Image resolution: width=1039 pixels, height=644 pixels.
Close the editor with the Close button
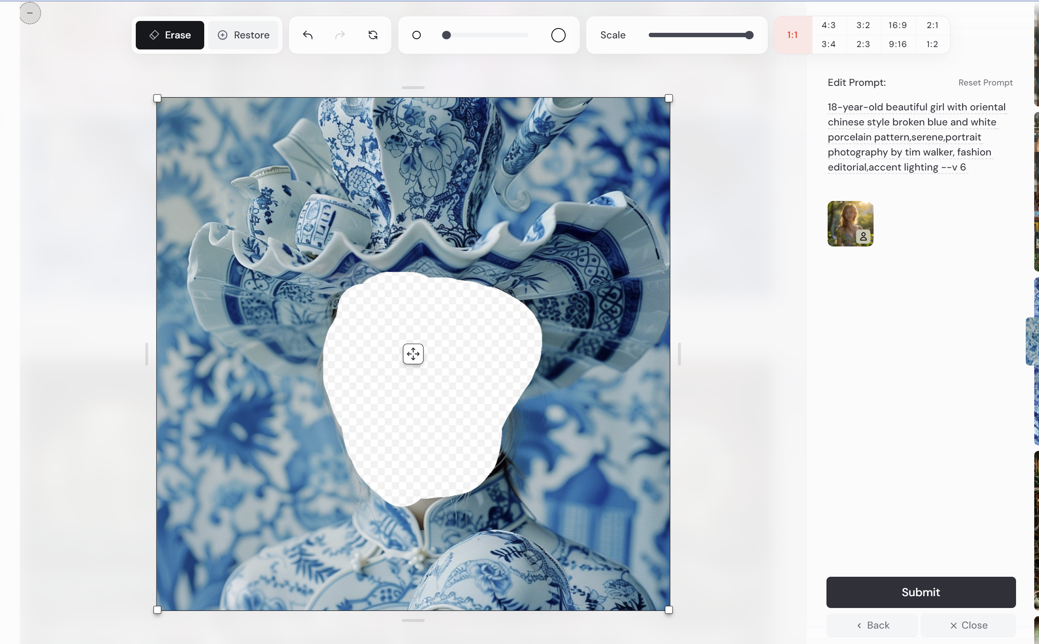click(x=969, y=625)
